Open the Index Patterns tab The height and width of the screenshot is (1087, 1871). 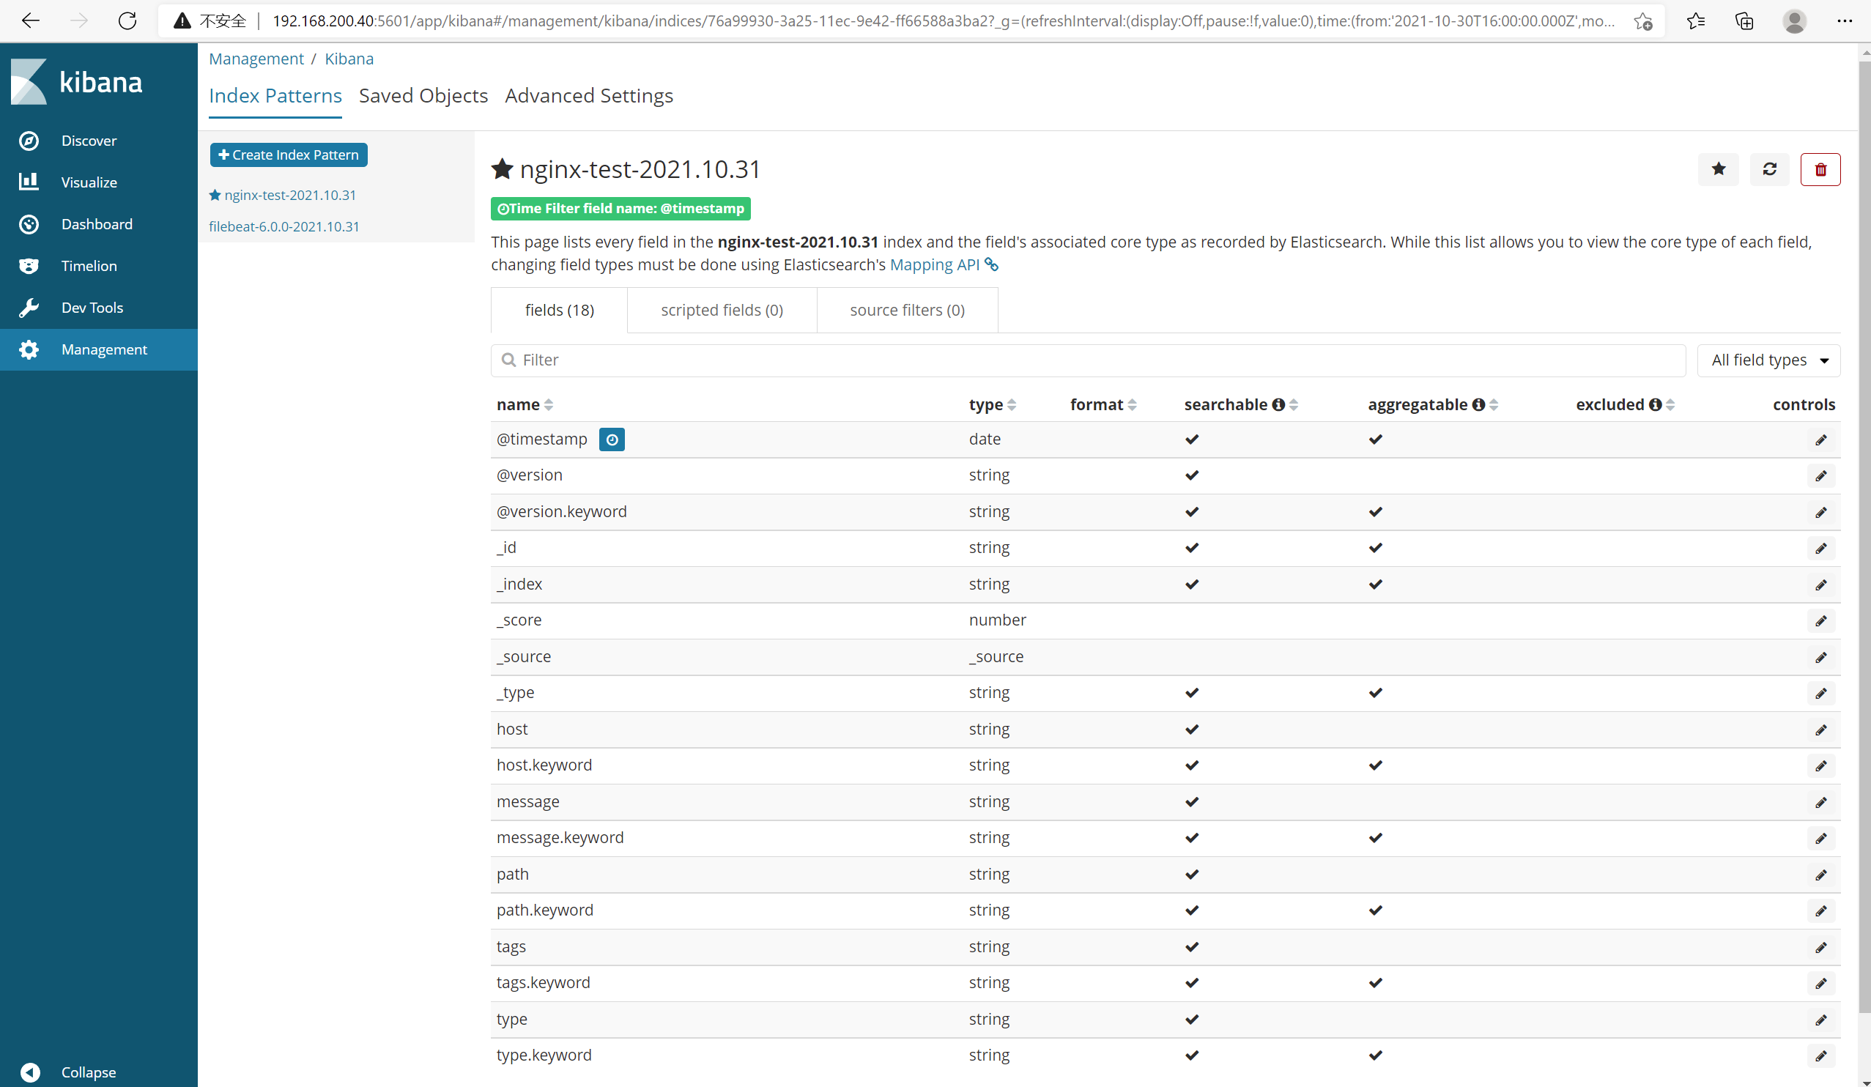click(275, 96)
